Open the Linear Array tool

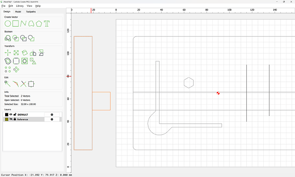point(8,69)
